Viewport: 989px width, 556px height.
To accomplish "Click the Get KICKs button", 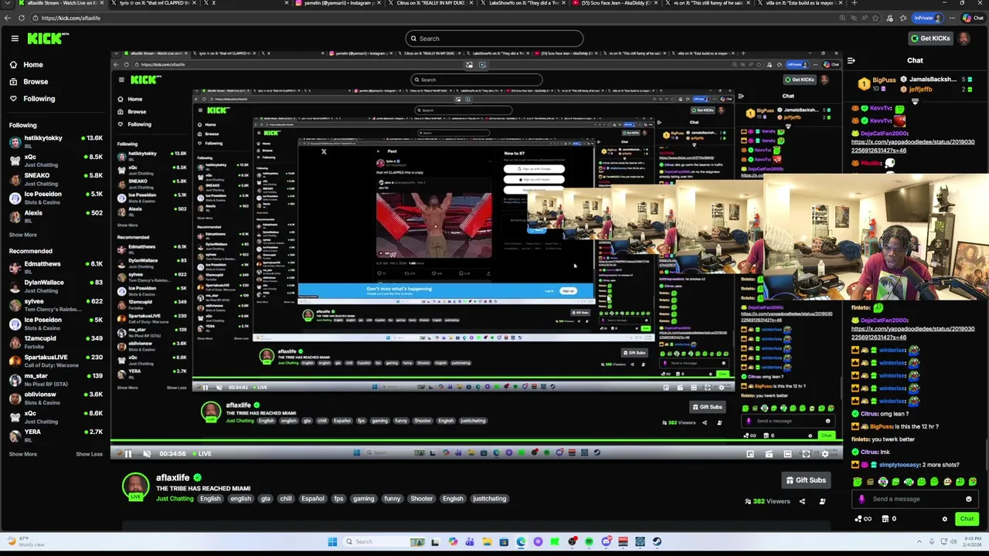I will tap(930, 38).
